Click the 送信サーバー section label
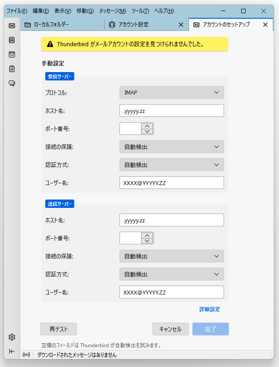Image resolution: width=279 pixels, height=367 pixels. tap(60, 203)
